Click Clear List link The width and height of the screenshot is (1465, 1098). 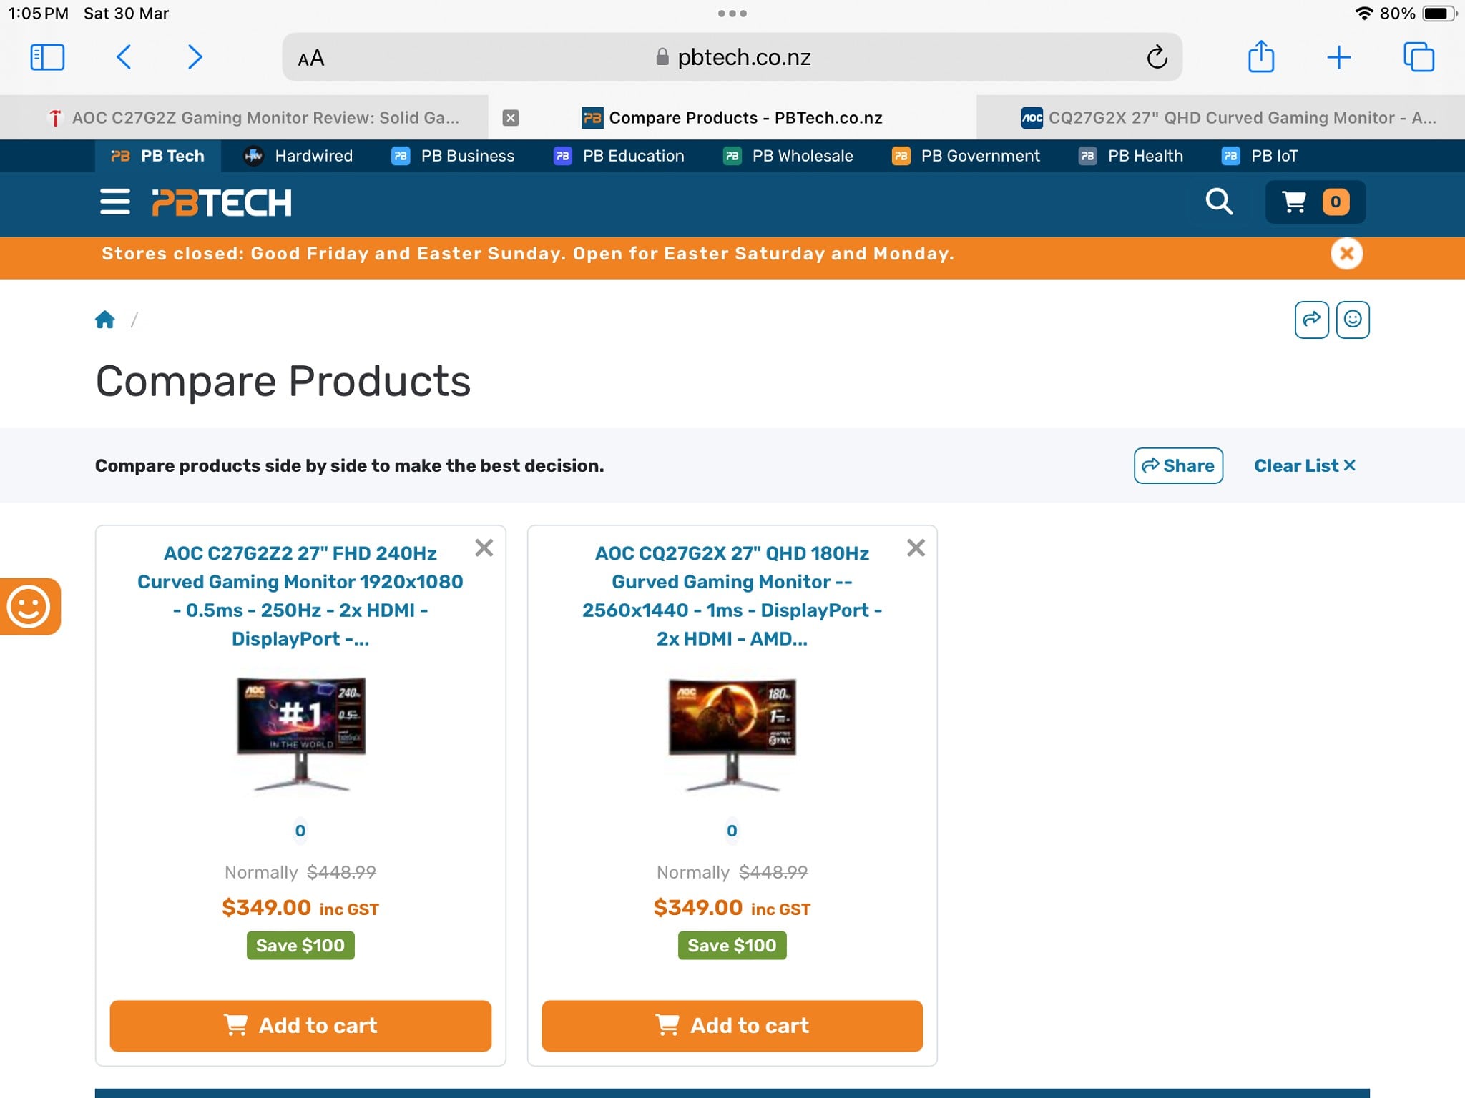[x=1305, y=465]
